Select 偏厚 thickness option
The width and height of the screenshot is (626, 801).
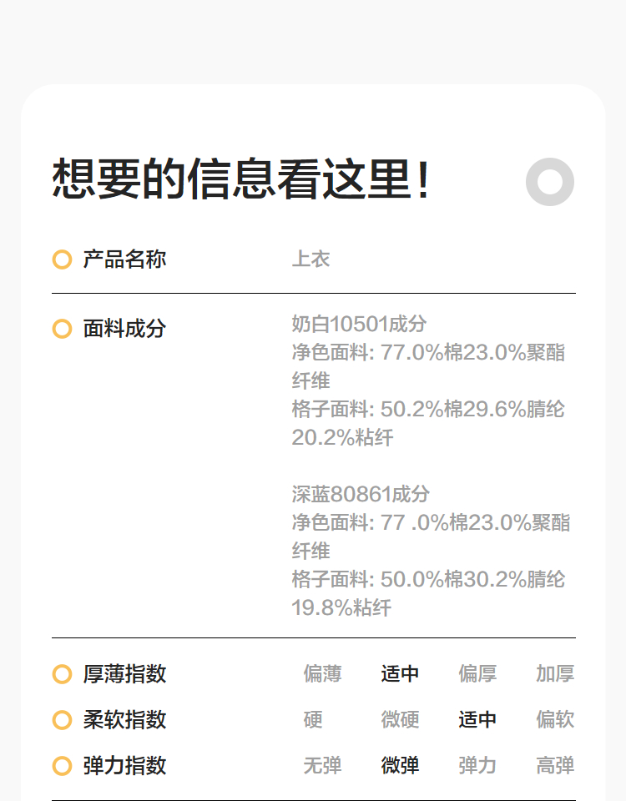(x=477, y=674)
